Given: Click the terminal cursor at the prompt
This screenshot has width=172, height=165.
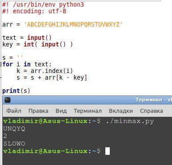Looking at the screenshot, I should coord(108,151).
